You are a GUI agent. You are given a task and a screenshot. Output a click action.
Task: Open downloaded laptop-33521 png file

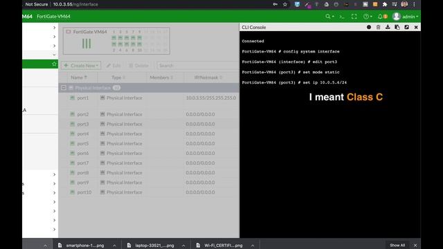coord(151,246)
